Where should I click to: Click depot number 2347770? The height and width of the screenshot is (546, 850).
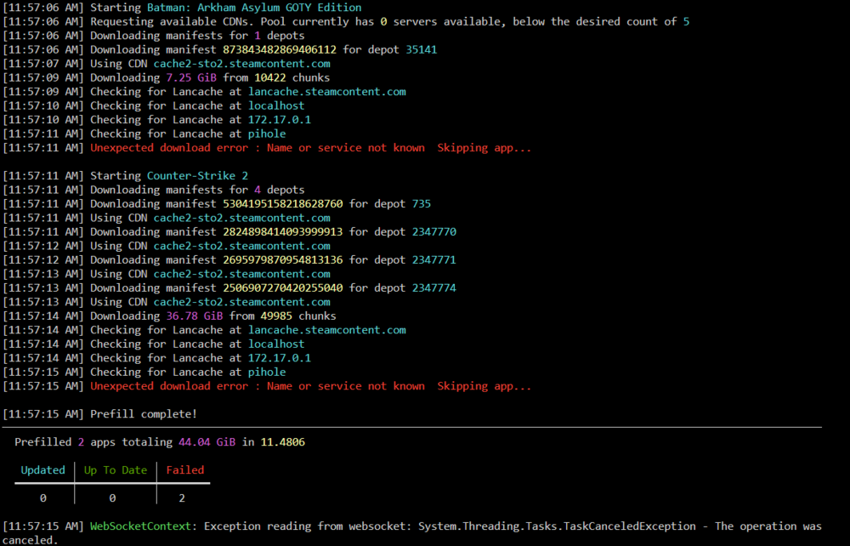click(x=434, y=232)
